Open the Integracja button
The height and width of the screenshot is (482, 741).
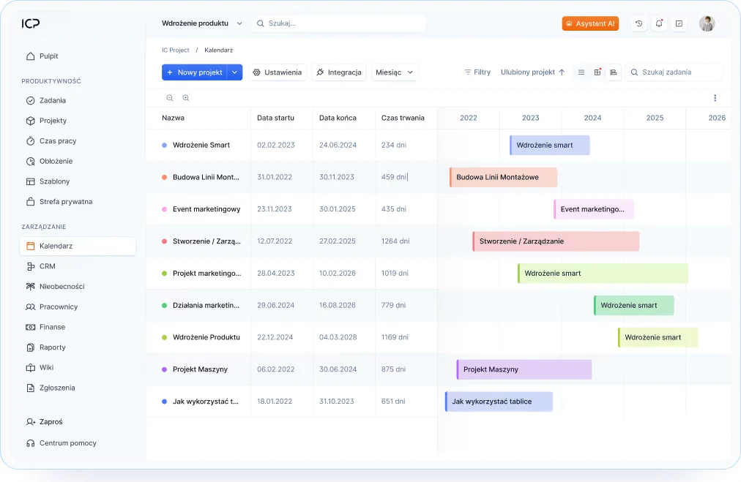[339, 72]
